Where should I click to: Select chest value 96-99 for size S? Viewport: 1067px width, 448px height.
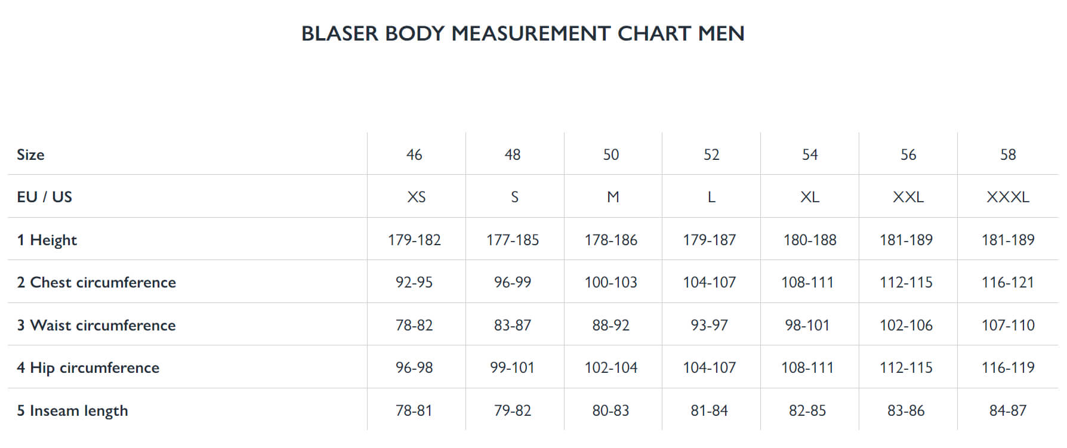513,282
